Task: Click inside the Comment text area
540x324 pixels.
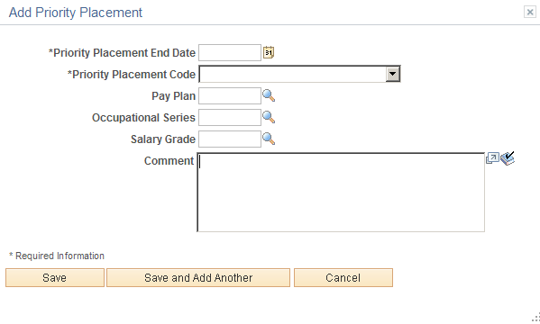Action: click(x=341, y=193)
